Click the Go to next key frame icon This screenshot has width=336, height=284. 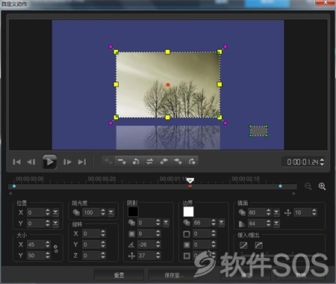coord(192,162)
